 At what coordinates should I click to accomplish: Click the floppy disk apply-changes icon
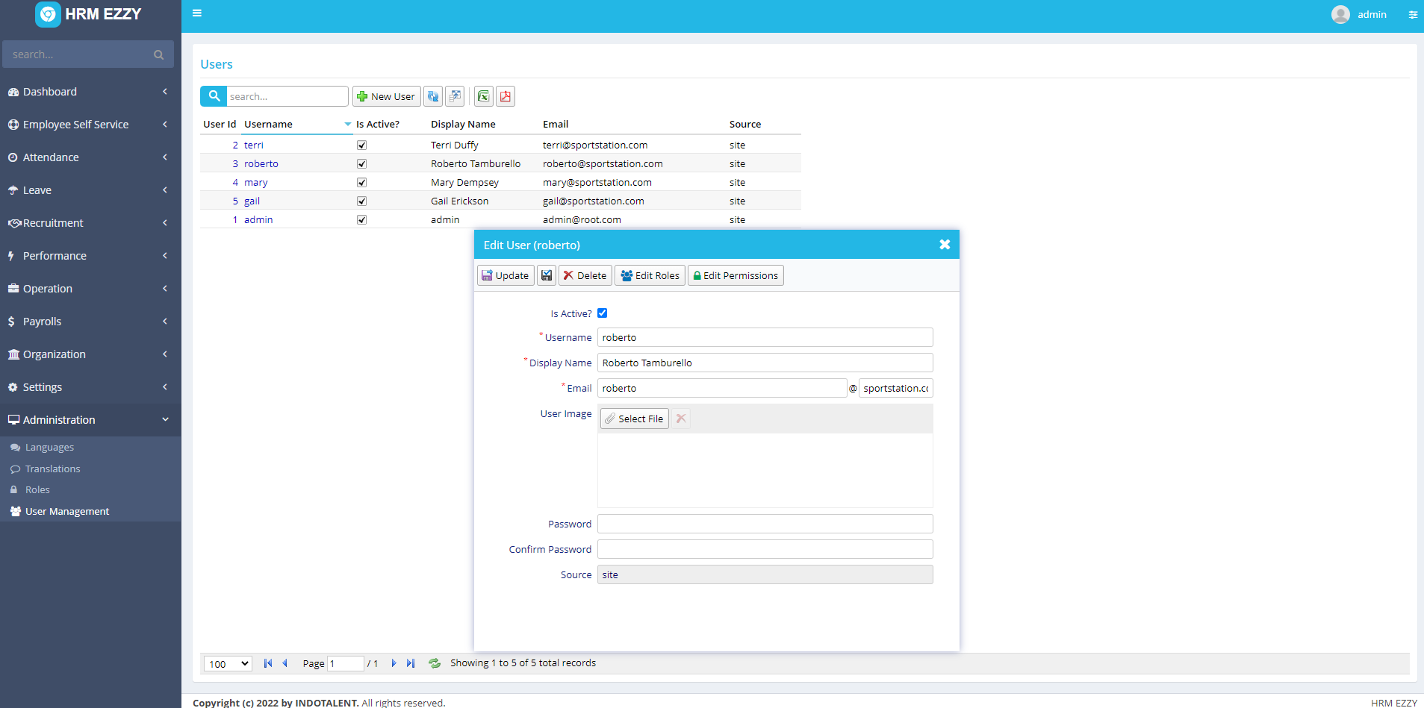point(547,275)
